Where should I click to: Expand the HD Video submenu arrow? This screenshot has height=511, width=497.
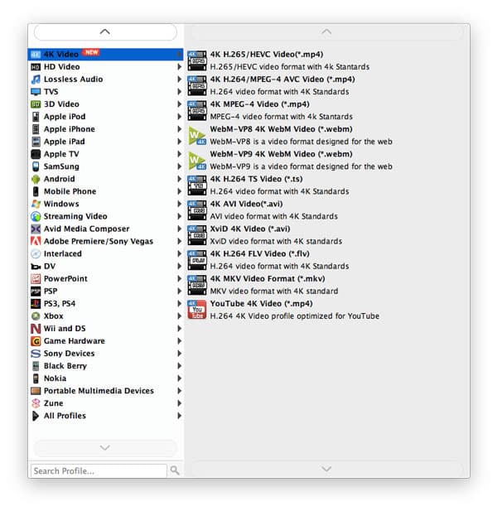coord(179,67)
